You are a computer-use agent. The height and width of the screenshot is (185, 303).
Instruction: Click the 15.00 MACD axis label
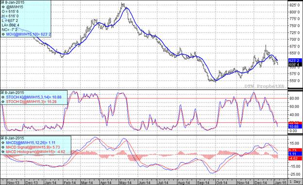pos(294,143)
